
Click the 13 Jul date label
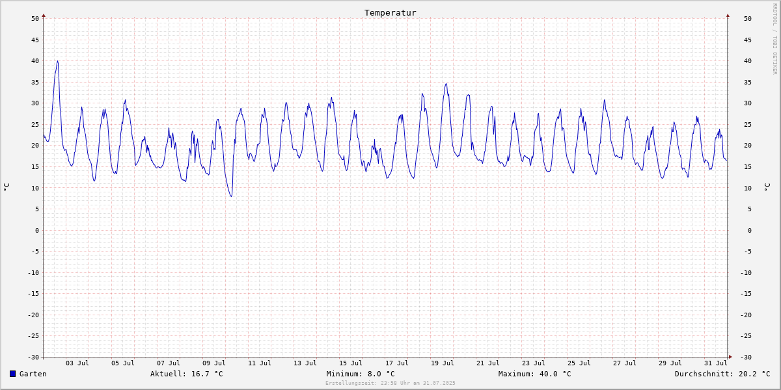(305, 363)
